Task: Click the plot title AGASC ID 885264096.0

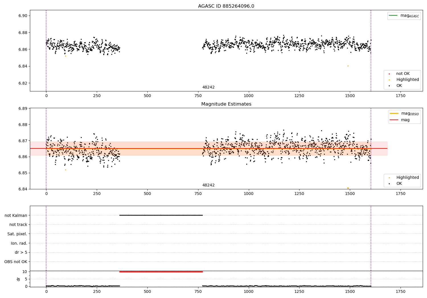Action: (226, 6)
